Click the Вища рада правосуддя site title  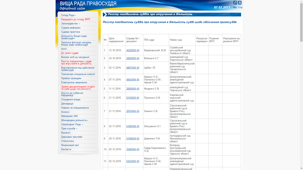88,4
